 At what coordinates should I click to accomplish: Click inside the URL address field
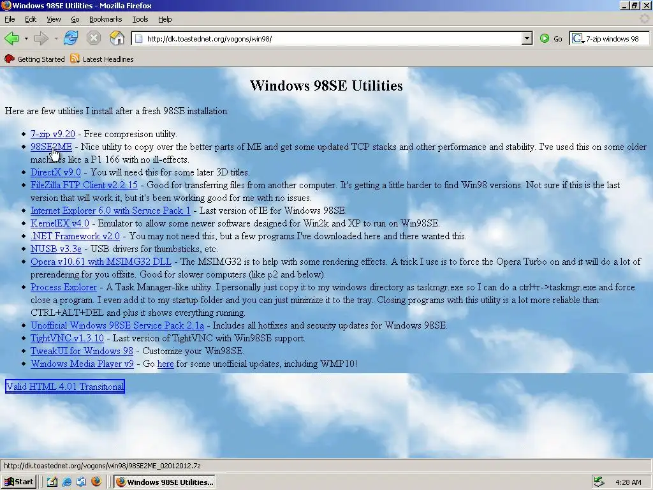[332, 39]
